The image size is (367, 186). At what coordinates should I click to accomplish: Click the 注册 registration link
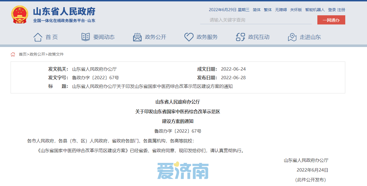(342, 9)
